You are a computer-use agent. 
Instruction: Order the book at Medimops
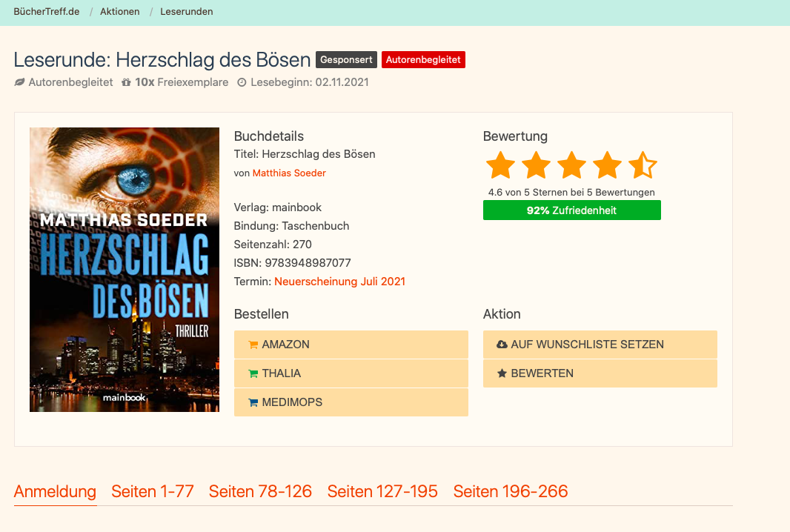click(351, 402)
